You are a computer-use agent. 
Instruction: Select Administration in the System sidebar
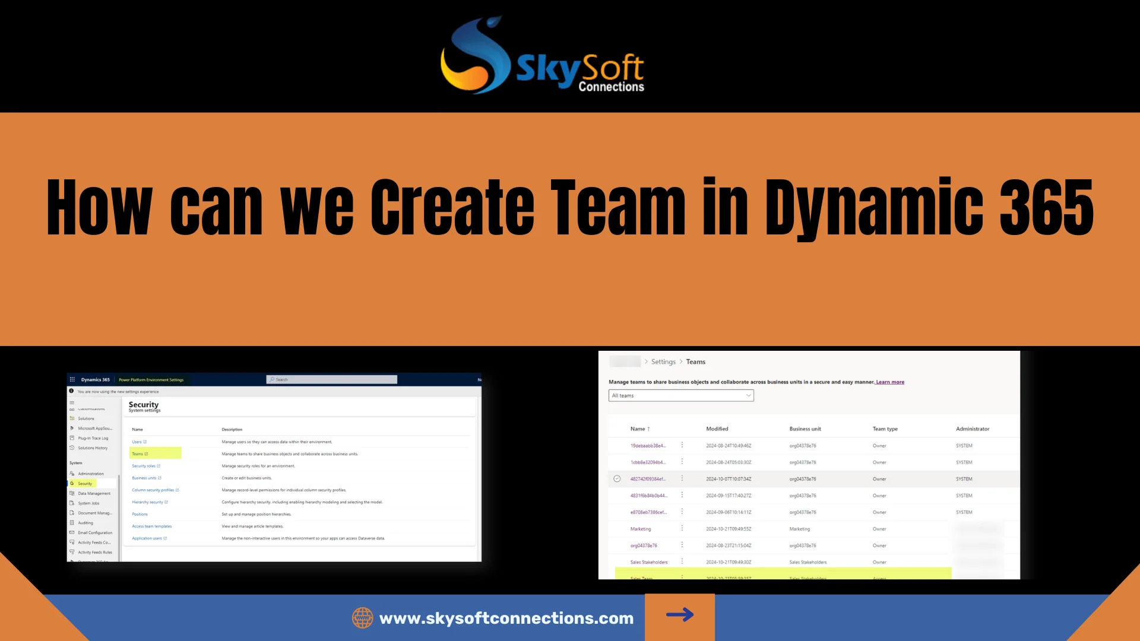[91, 474]
